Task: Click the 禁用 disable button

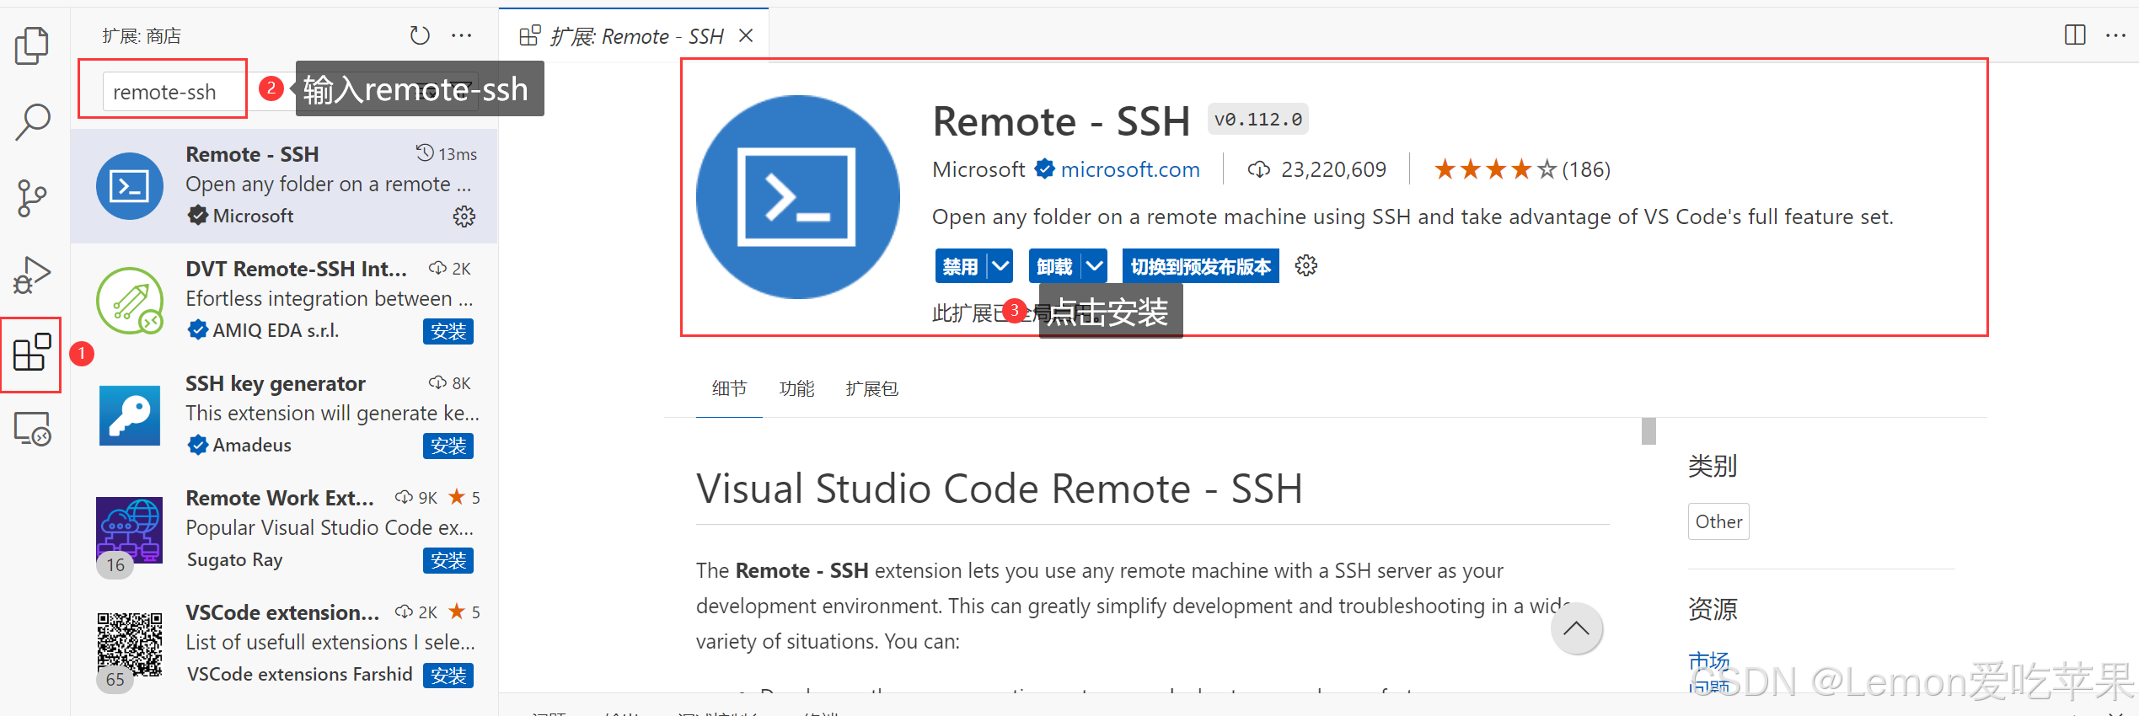Action: click(960, 266)
